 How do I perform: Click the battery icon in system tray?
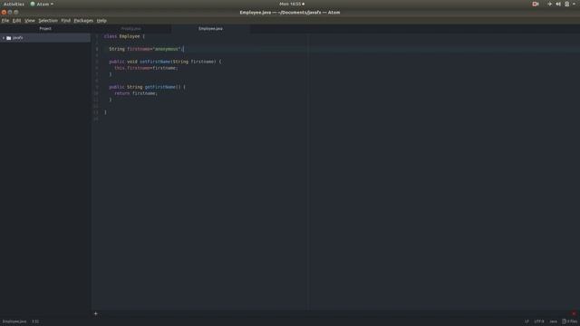click(566, 4)
